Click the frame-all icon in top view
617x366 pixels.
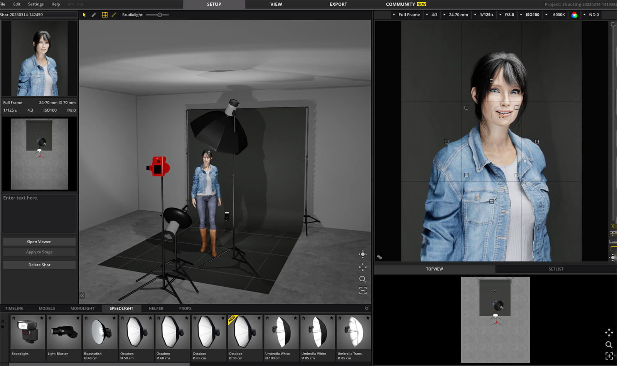pyautogui.click(x=609, y=356)
